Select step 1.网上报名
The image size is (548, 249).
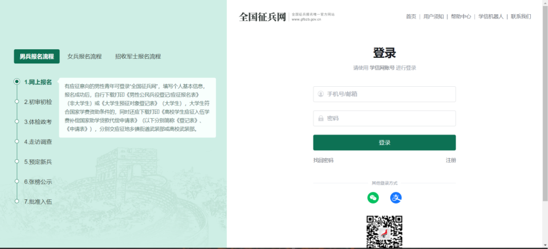38,82
